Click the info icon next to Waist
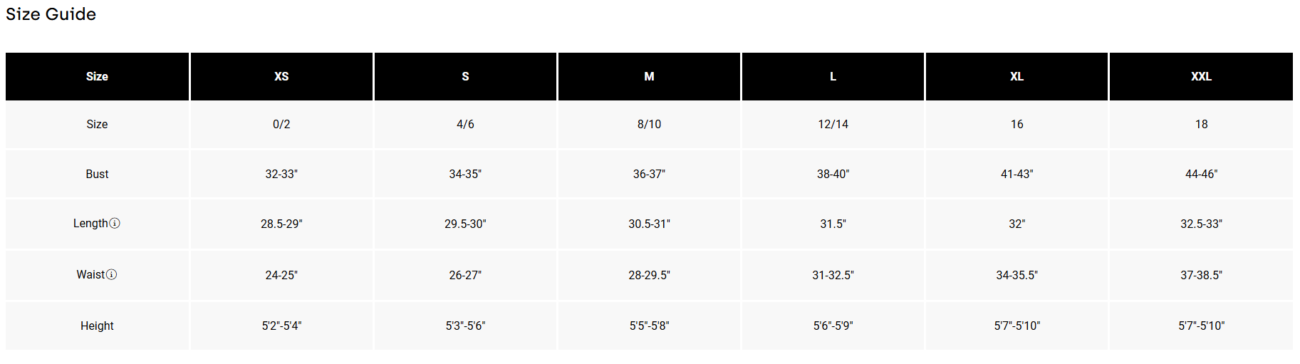Image resolution: width=1300 pixels, height=364 pixels. coord(112,274)
